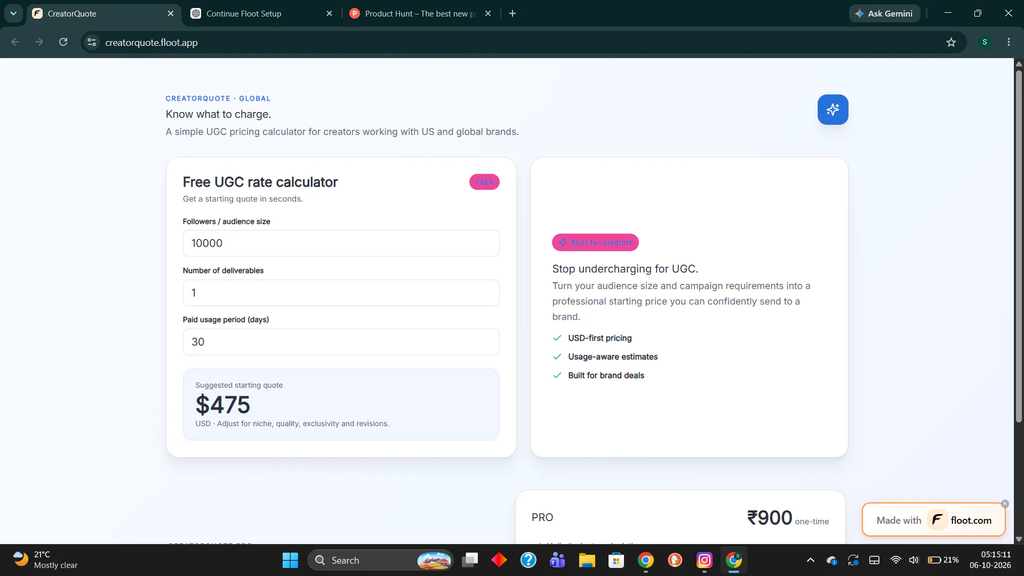This screenshot has height=576, width=1024.
Task: Open a new tab with the plus icon
Action: point(513,13)
